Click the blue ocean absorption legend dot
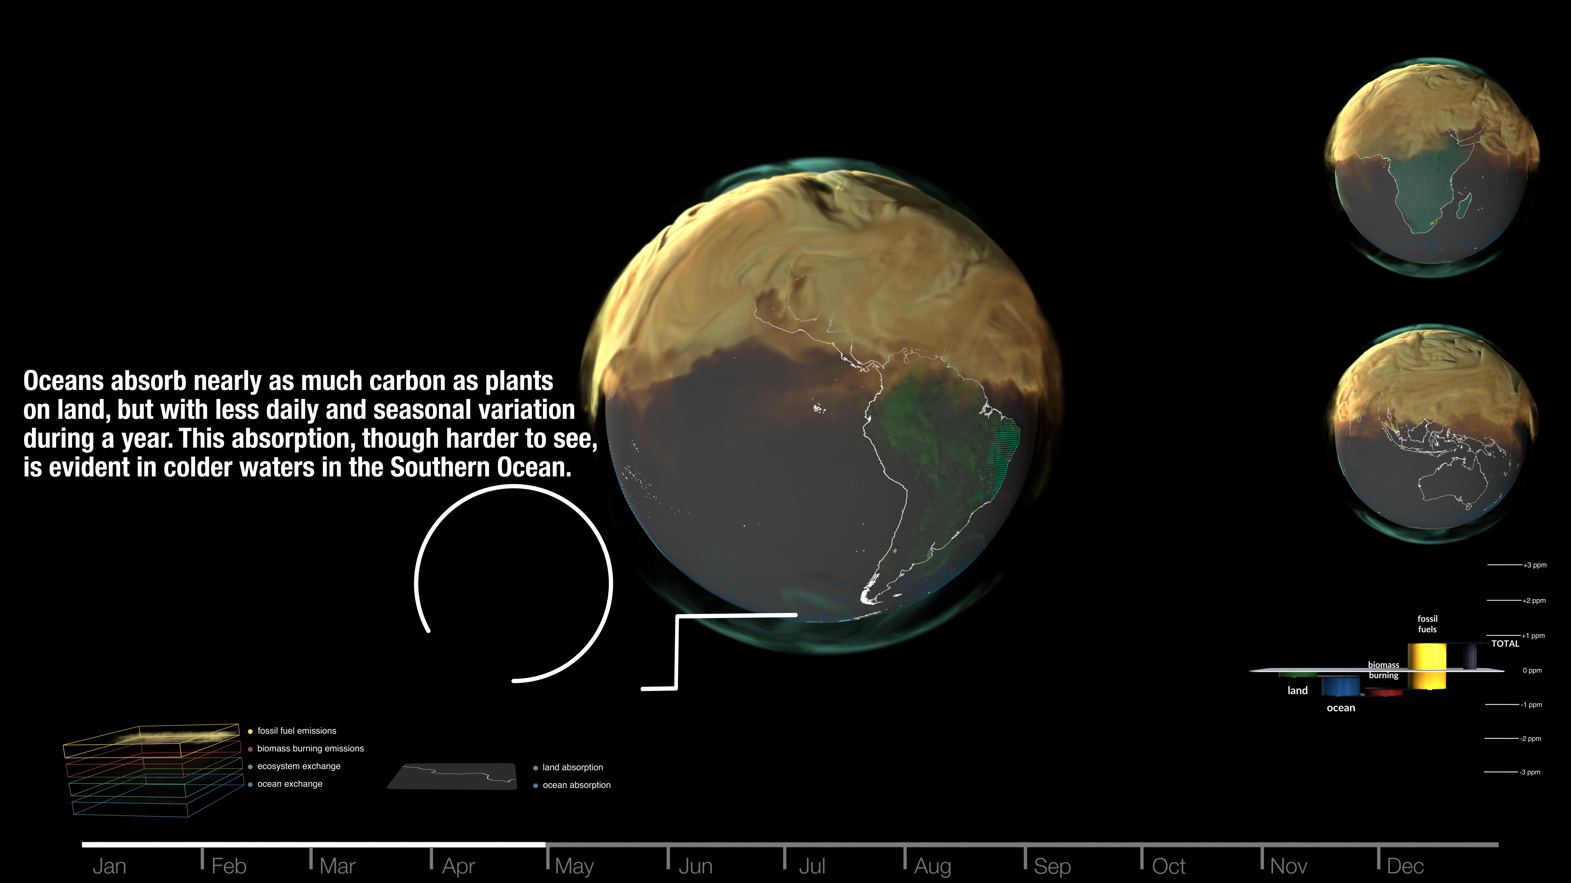The image size is (1571, 883). tap(535, 785)
